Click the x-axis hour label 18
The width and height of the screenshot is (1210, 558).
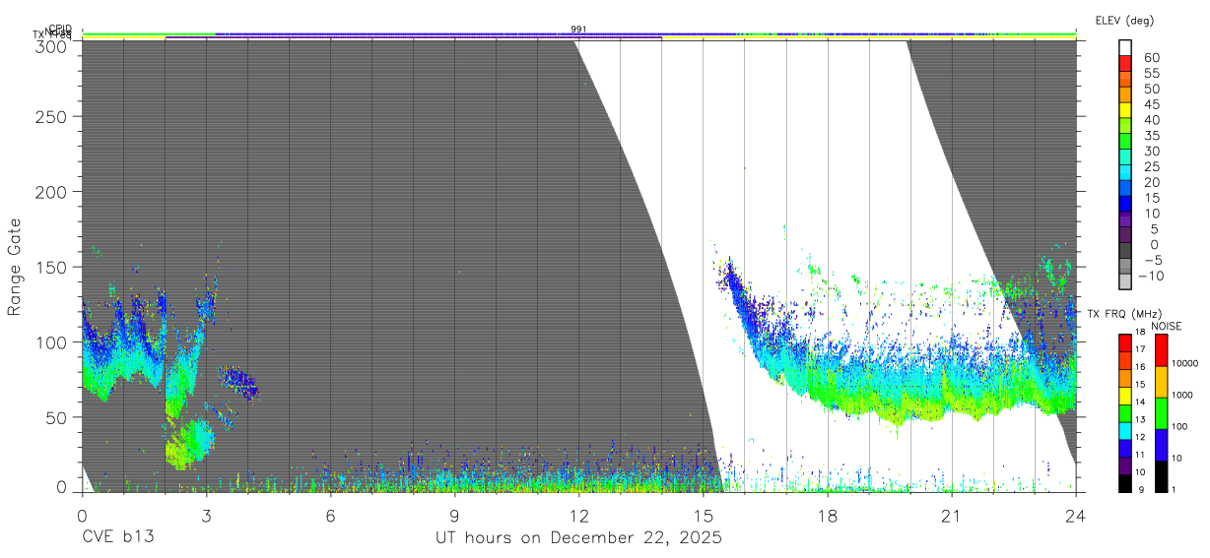pos(828,515)
